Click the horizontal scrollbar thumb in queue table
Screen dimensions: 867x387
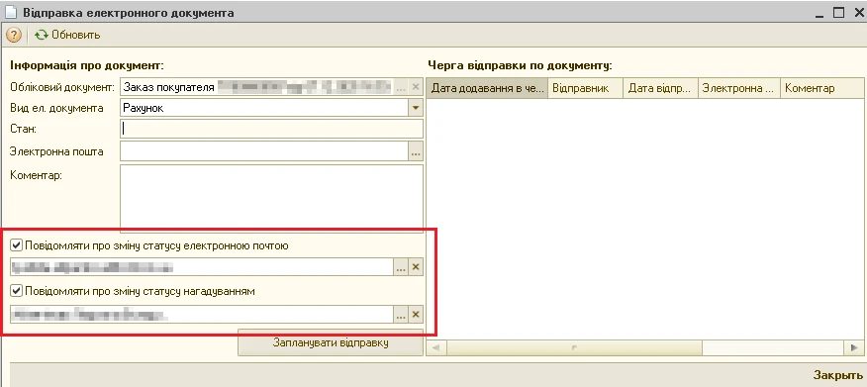point(574,348)
